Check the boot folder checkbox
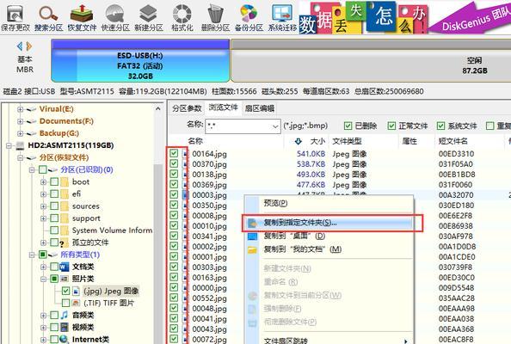 tap(54, 181)
